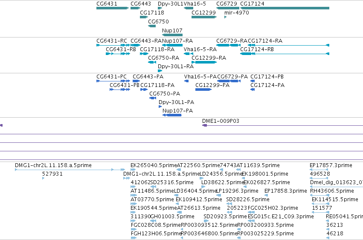The image size is (363, 240).
Task: Select protein CG12299-PA
Action: tap(212, 85)
